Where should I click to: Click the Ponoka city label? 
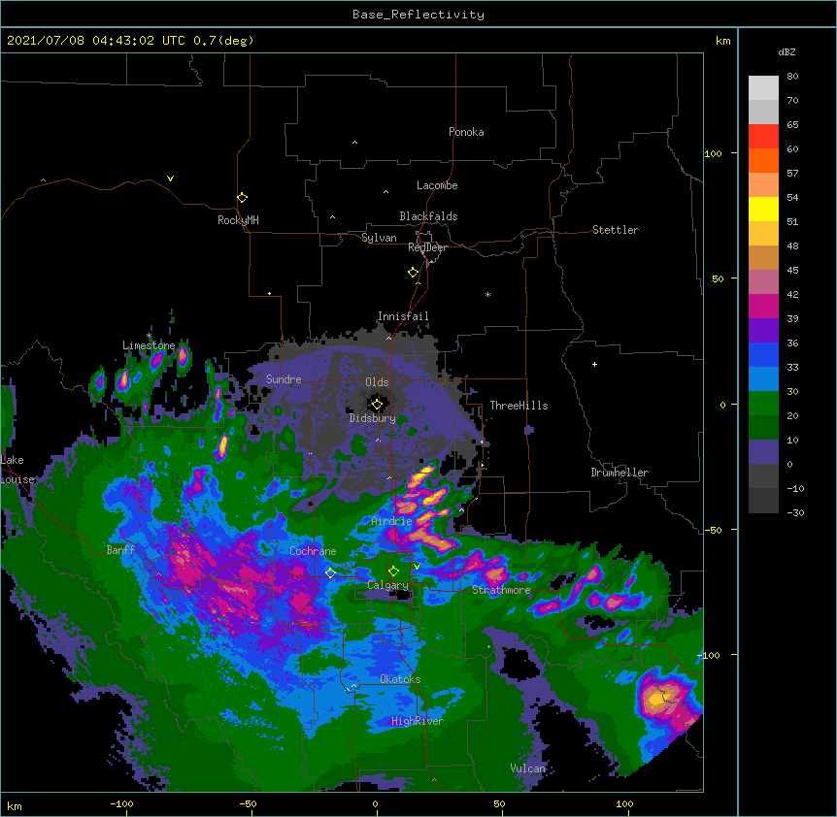(466, 132)
